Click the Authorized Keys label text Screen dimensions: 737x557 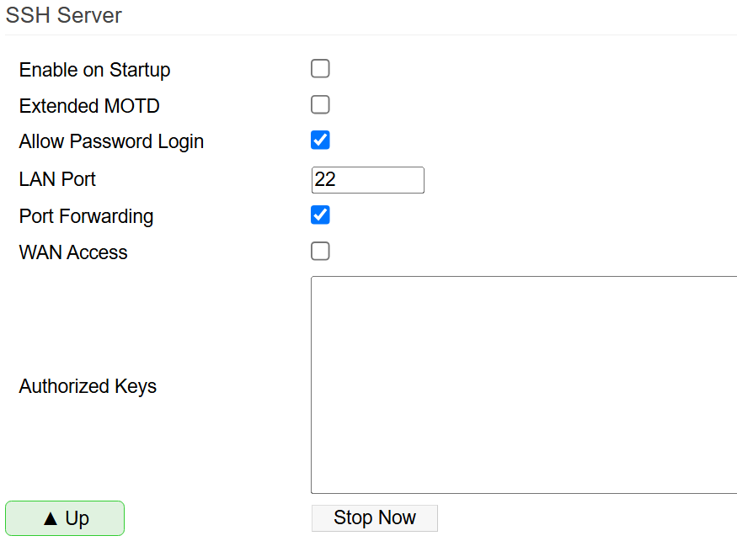point(88,386)
